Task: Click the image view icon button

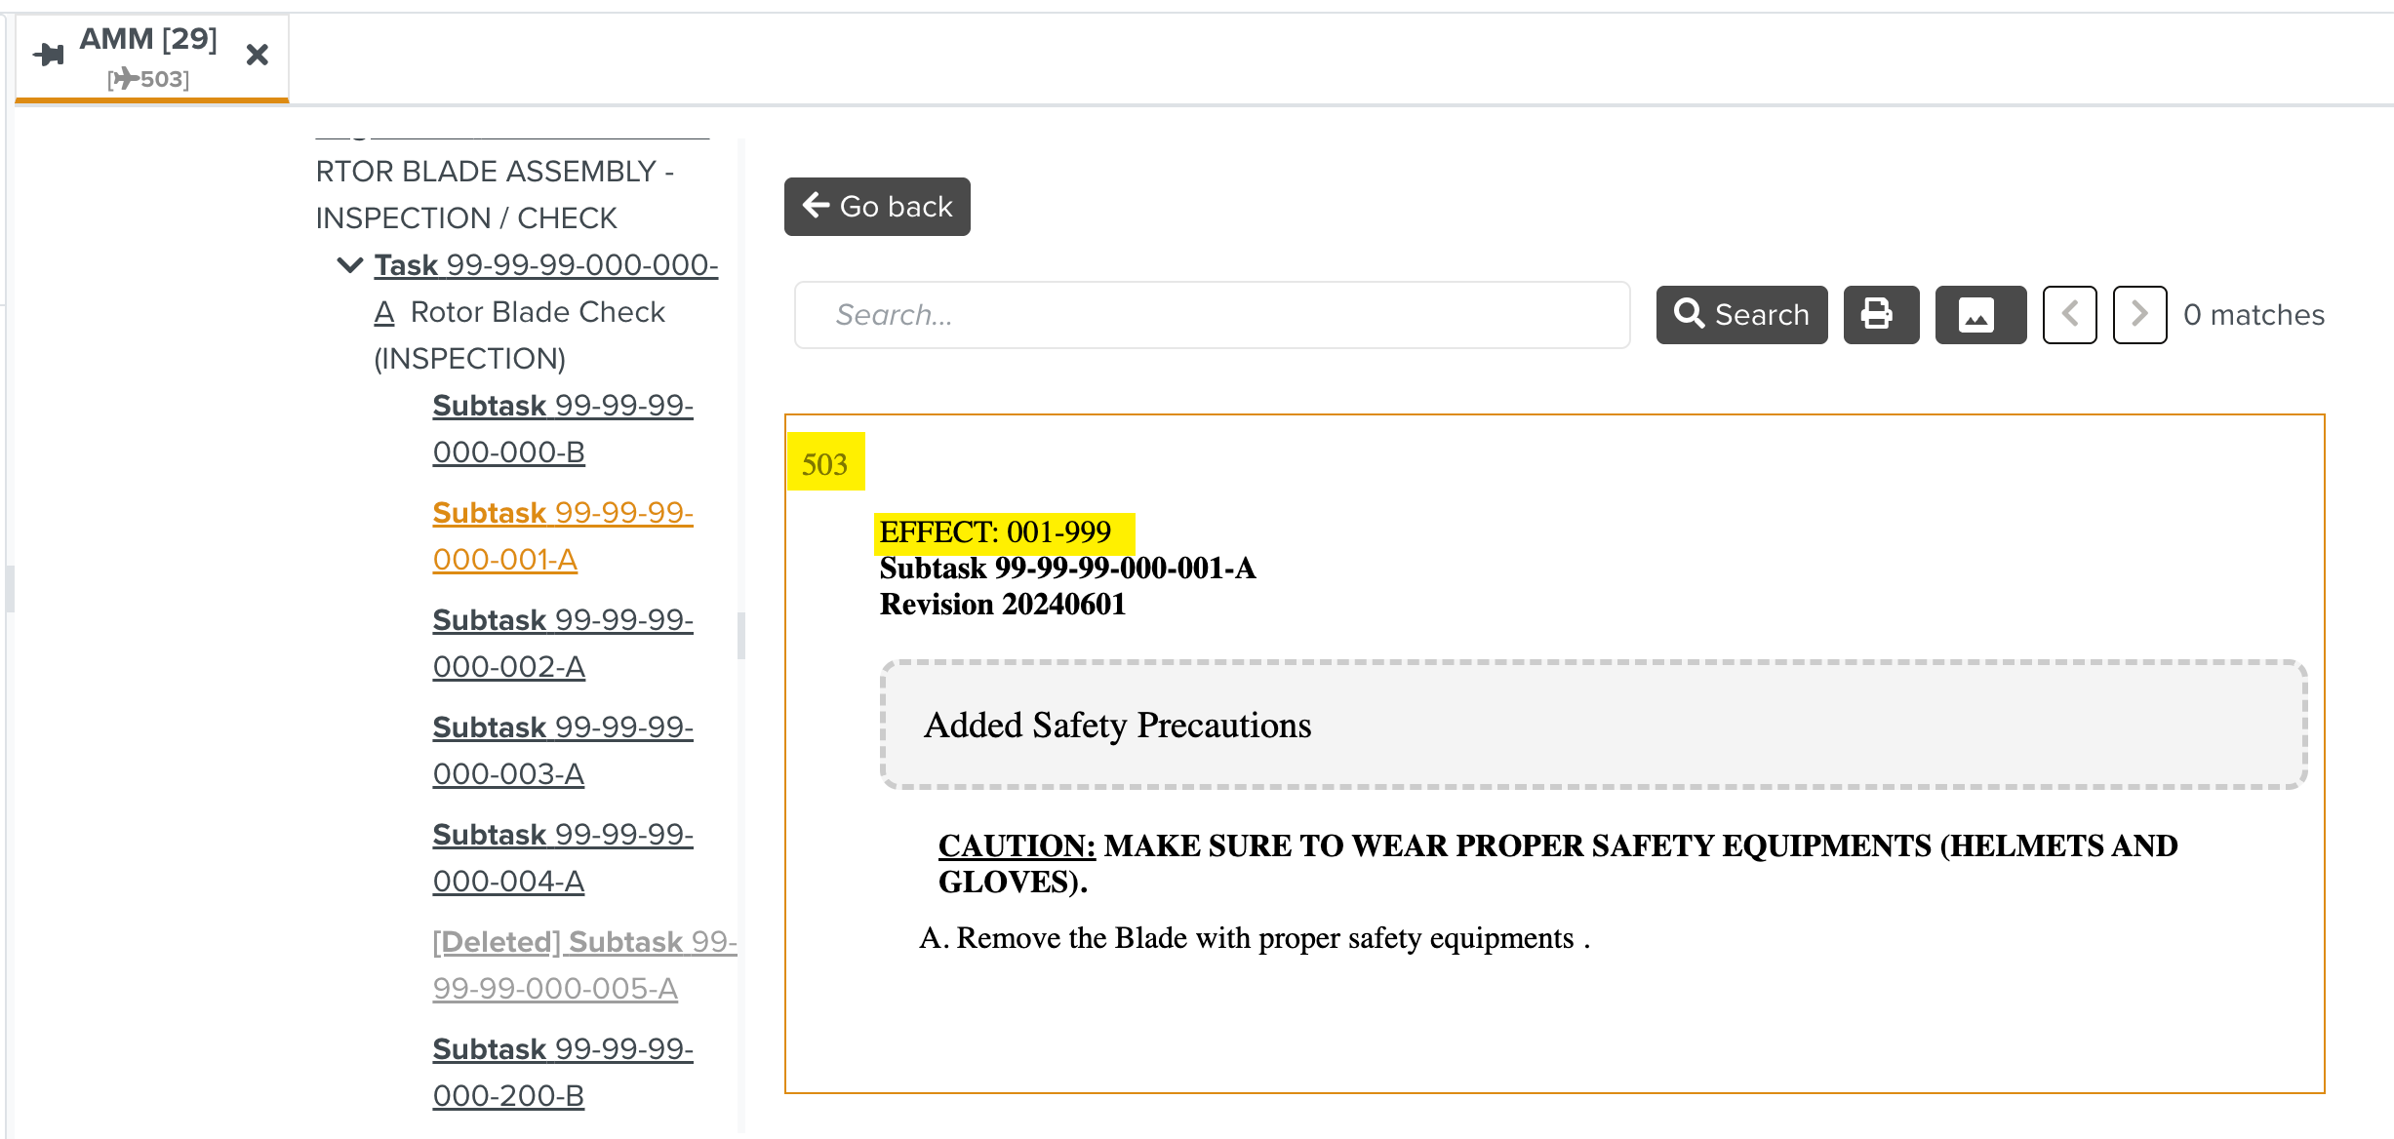Action: [x=1980, y=315]
